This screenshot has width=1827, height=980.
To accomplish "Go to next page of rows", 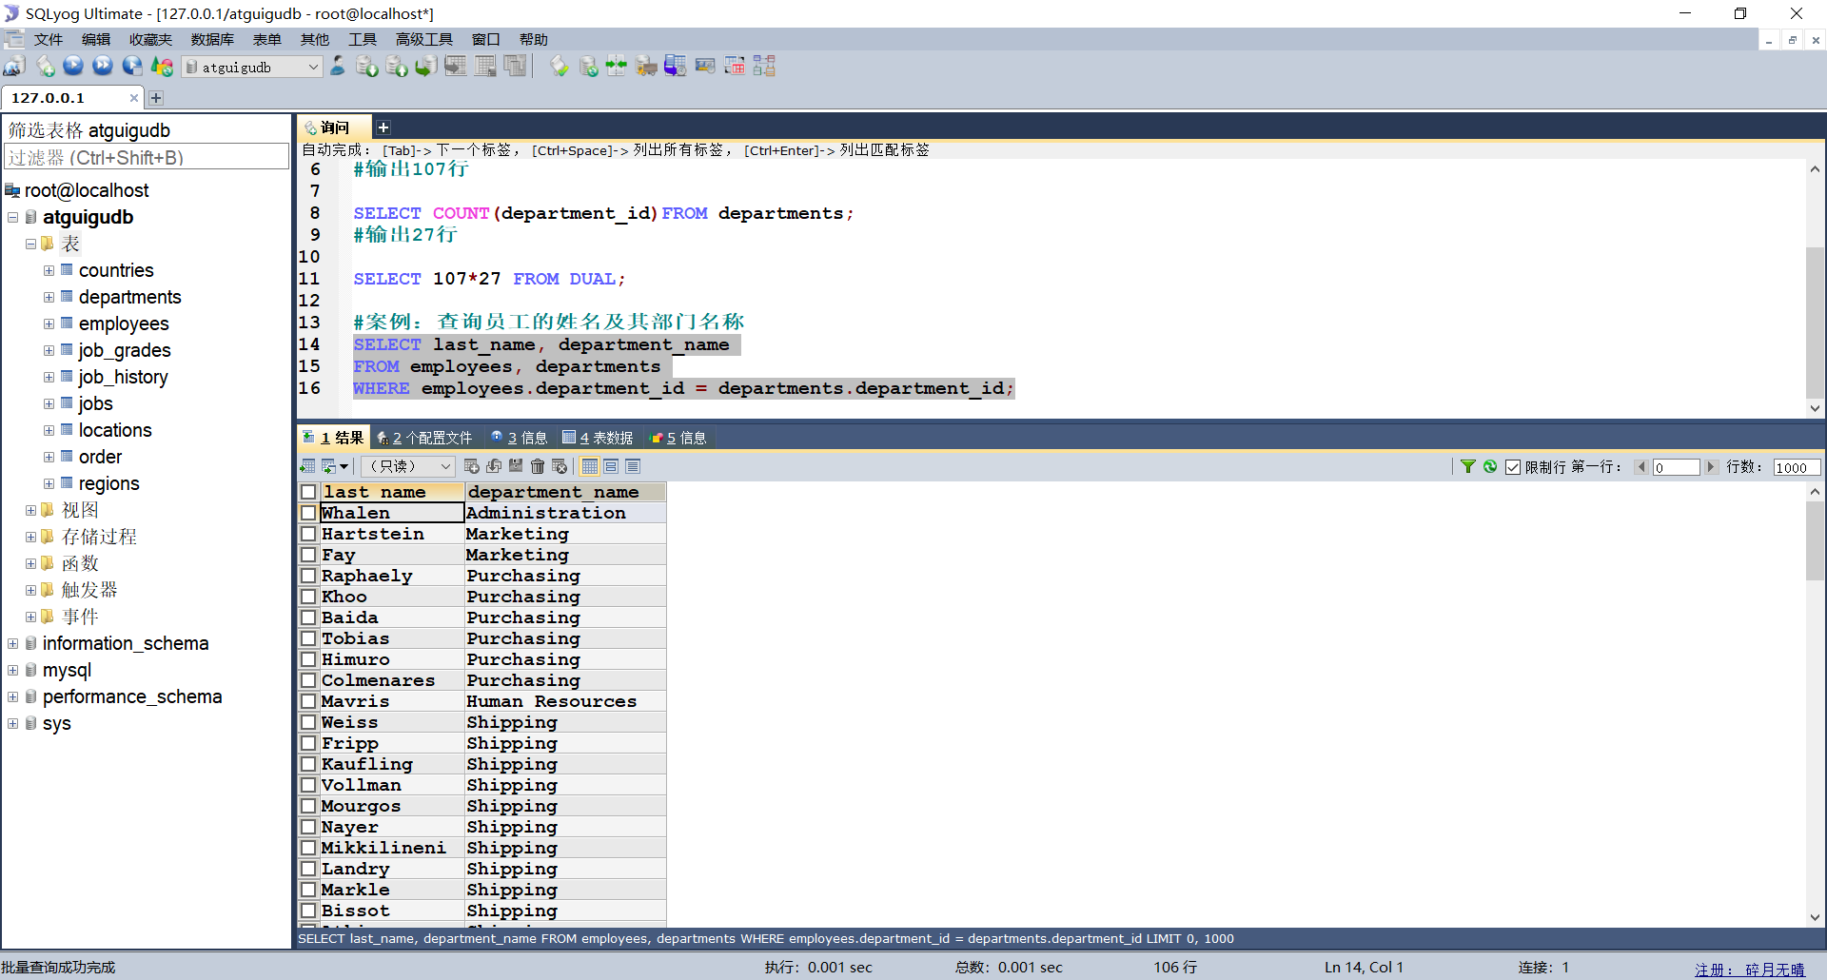I will (1711, 467).
